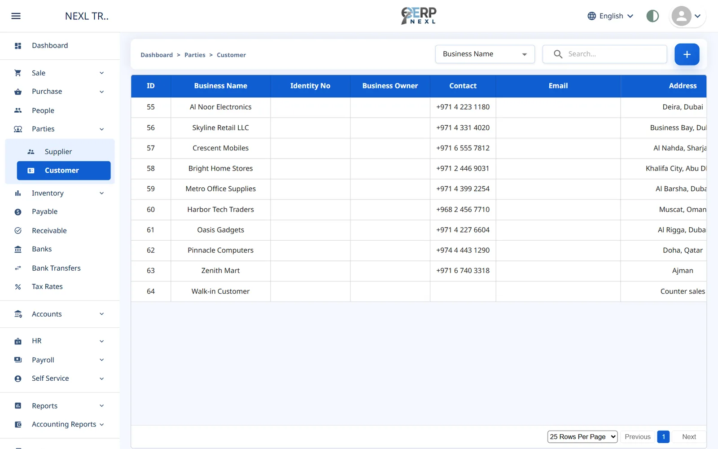Click the blue plus add customer button
The width and height of the screenshot is (718, 449).
tap(687, 54)
